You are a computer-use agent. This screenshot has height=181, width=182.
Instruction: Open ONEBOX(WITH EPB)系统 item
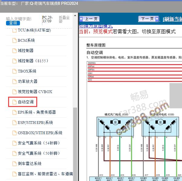pyautogui.click(x=40, y=133)
